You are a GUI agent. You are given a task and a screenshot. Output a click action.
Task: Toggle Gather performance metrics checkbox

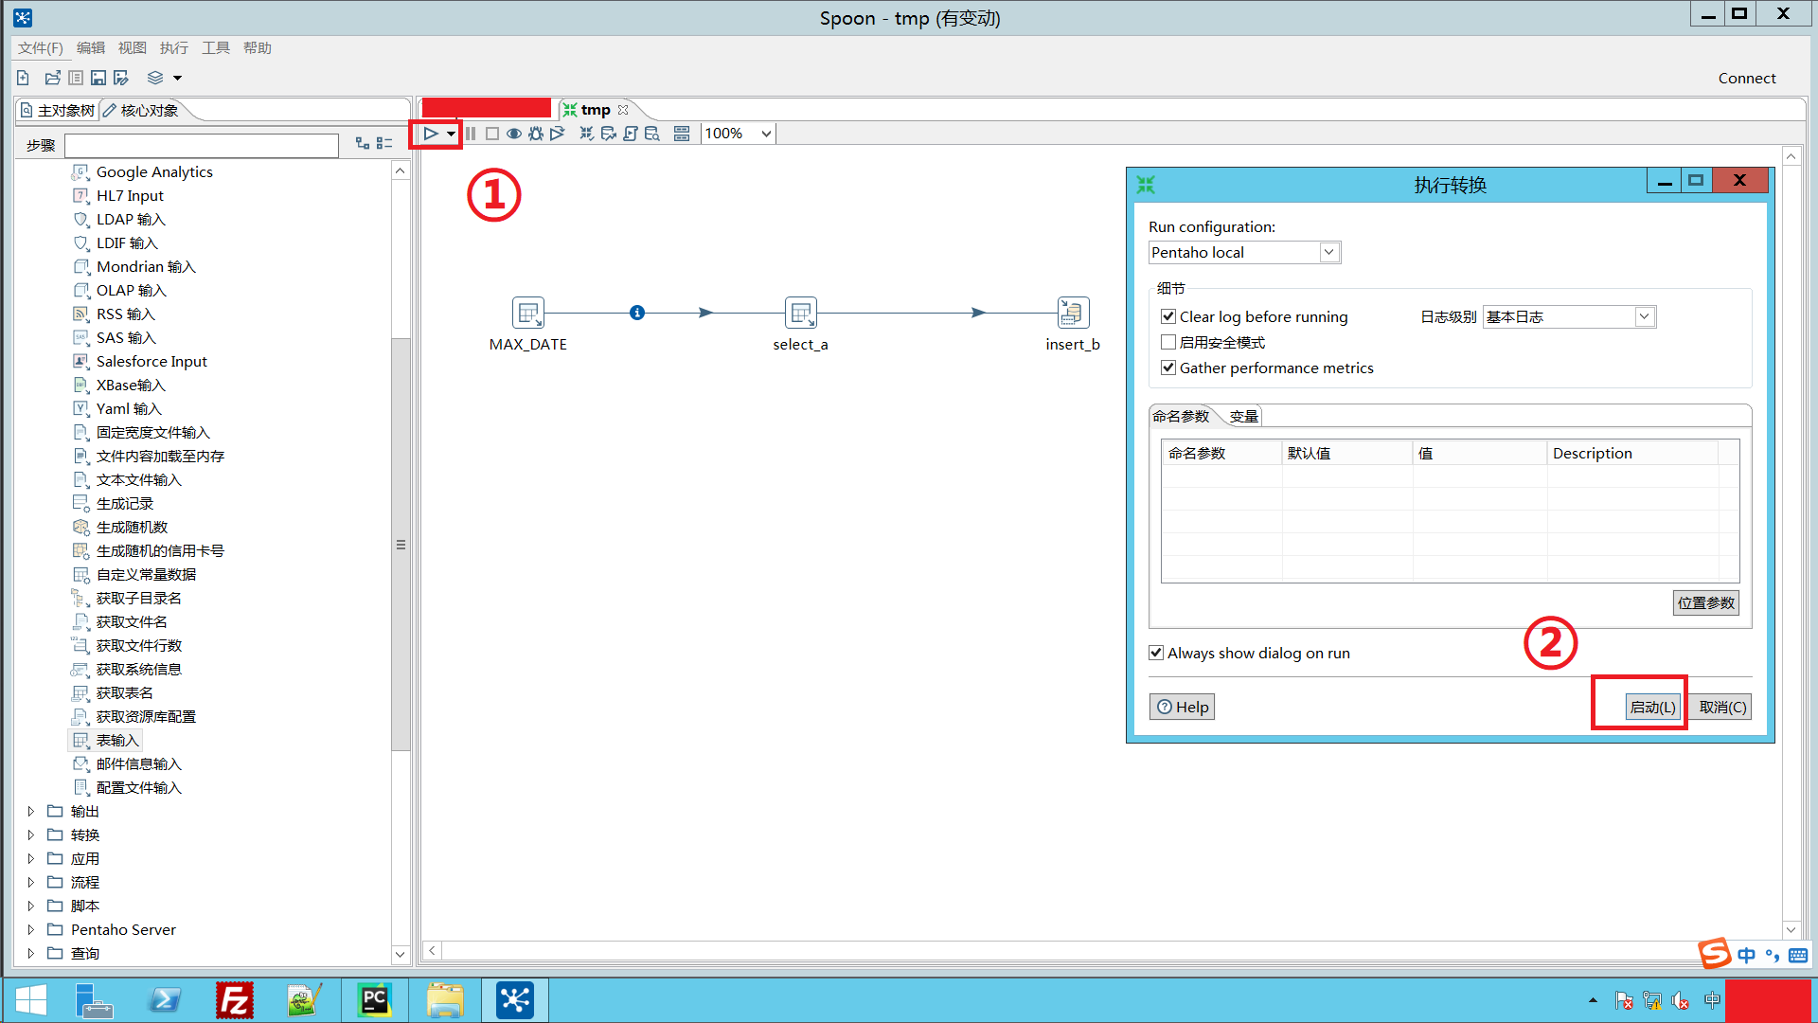(x=1168, y=368)
